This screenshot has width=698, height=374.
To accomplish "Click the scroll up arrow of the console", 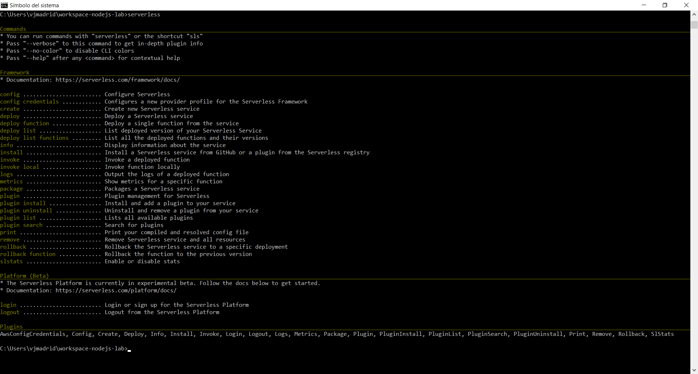I will [x=694, y=15].
